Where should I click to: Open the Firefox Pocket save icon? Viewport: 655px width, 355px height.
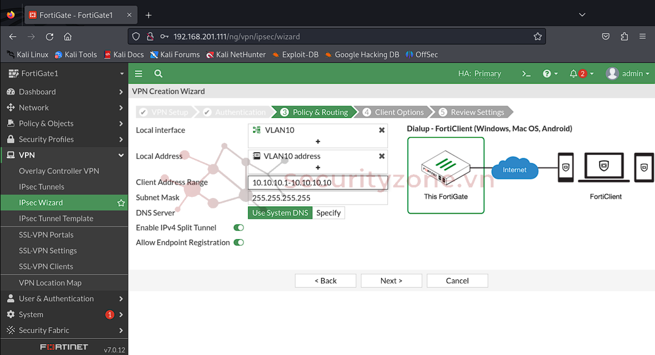point(605,37)
